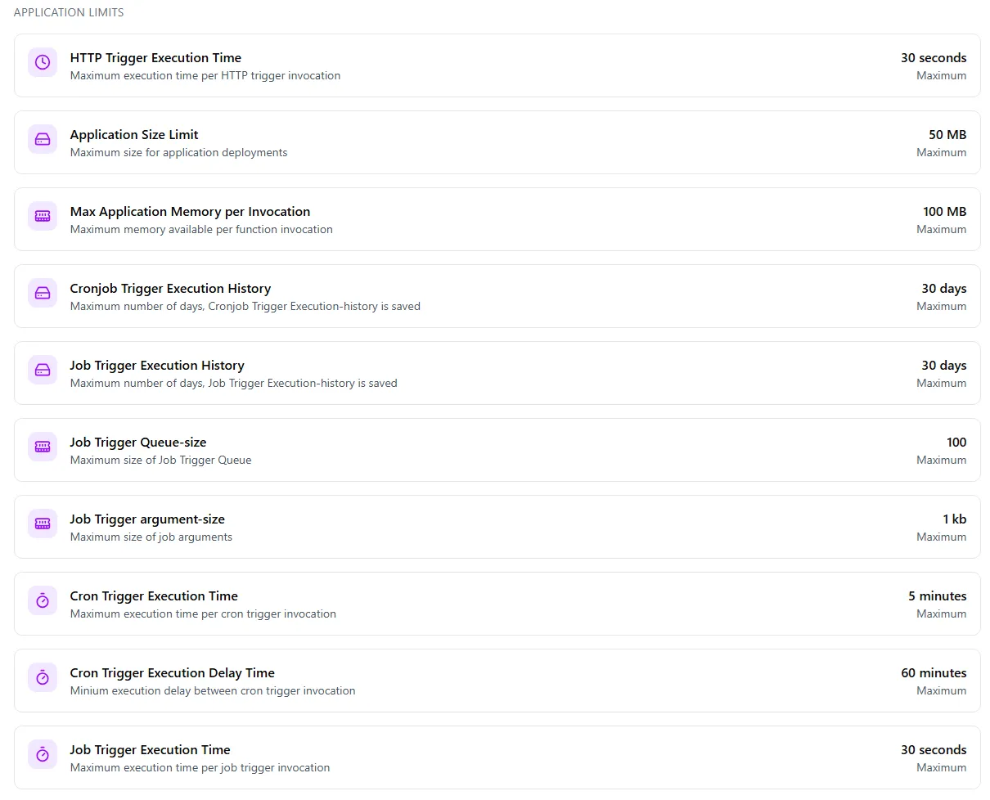Click the 100 MB memory limit value

pyautogui.click(x=944, y=212)
